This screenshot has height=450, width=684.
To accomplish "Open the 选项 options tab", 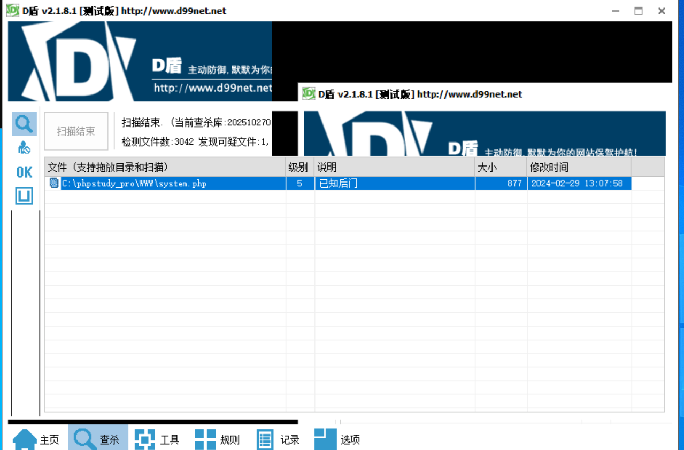I will (x=337, y=439).
